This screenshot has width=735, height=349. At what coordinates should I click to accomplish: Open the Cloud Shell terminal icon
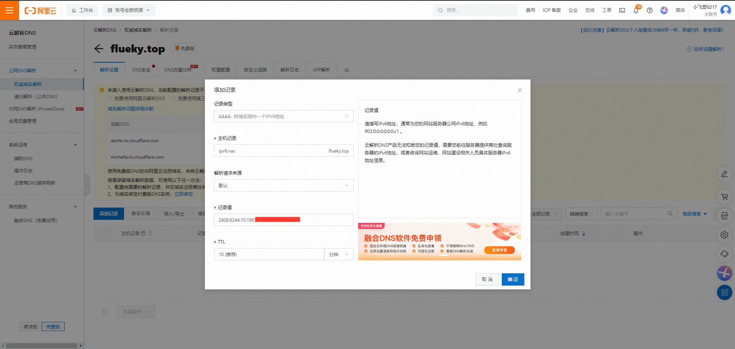[x=622, y=10]
